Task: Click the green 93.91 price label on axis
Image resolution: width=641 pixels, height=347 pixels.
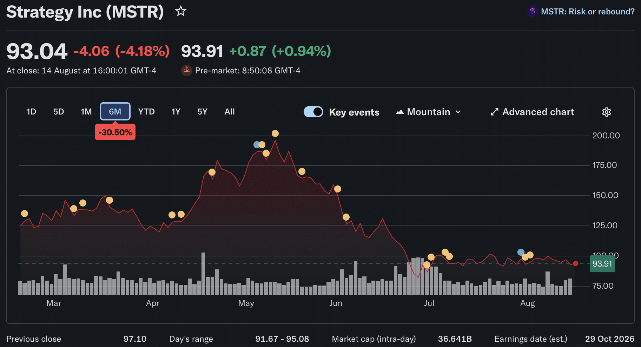Action: pyautogui.click(x=602, y=264)
